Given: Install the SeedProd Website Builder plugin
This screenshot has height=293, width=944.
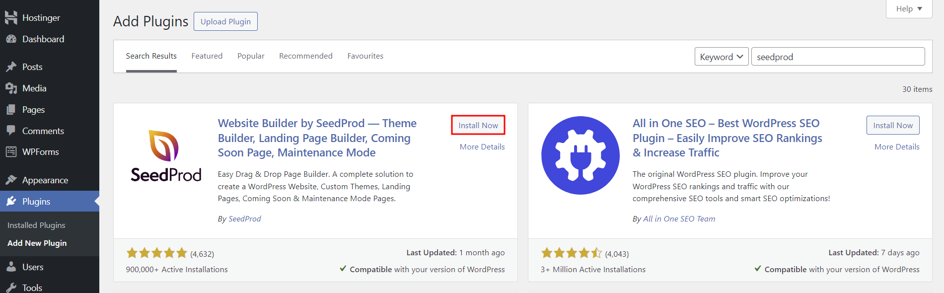Looking at the screenshot, I should coord(478,125).
